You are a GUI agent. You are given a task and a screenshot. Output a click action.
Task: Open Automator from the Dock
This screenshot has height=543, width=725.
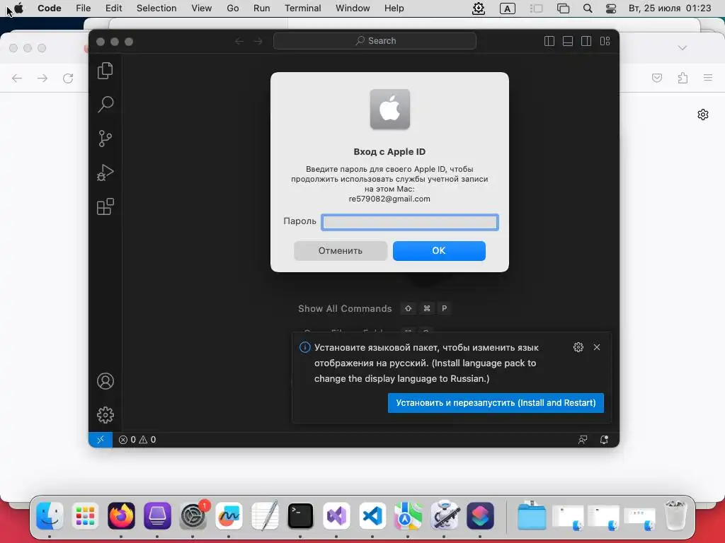click(444, 515)
